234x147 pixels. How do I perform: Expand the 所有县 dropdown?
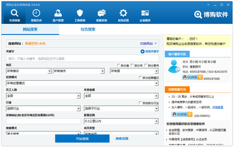[156, 71]
